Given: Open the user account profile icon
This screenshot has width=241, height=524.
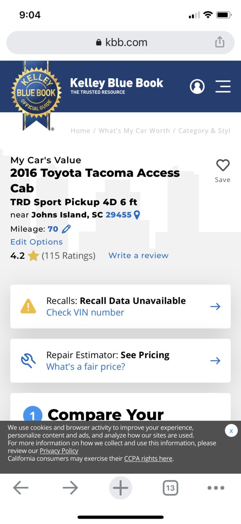Looking at the screenshot, I should coord(197,86).
